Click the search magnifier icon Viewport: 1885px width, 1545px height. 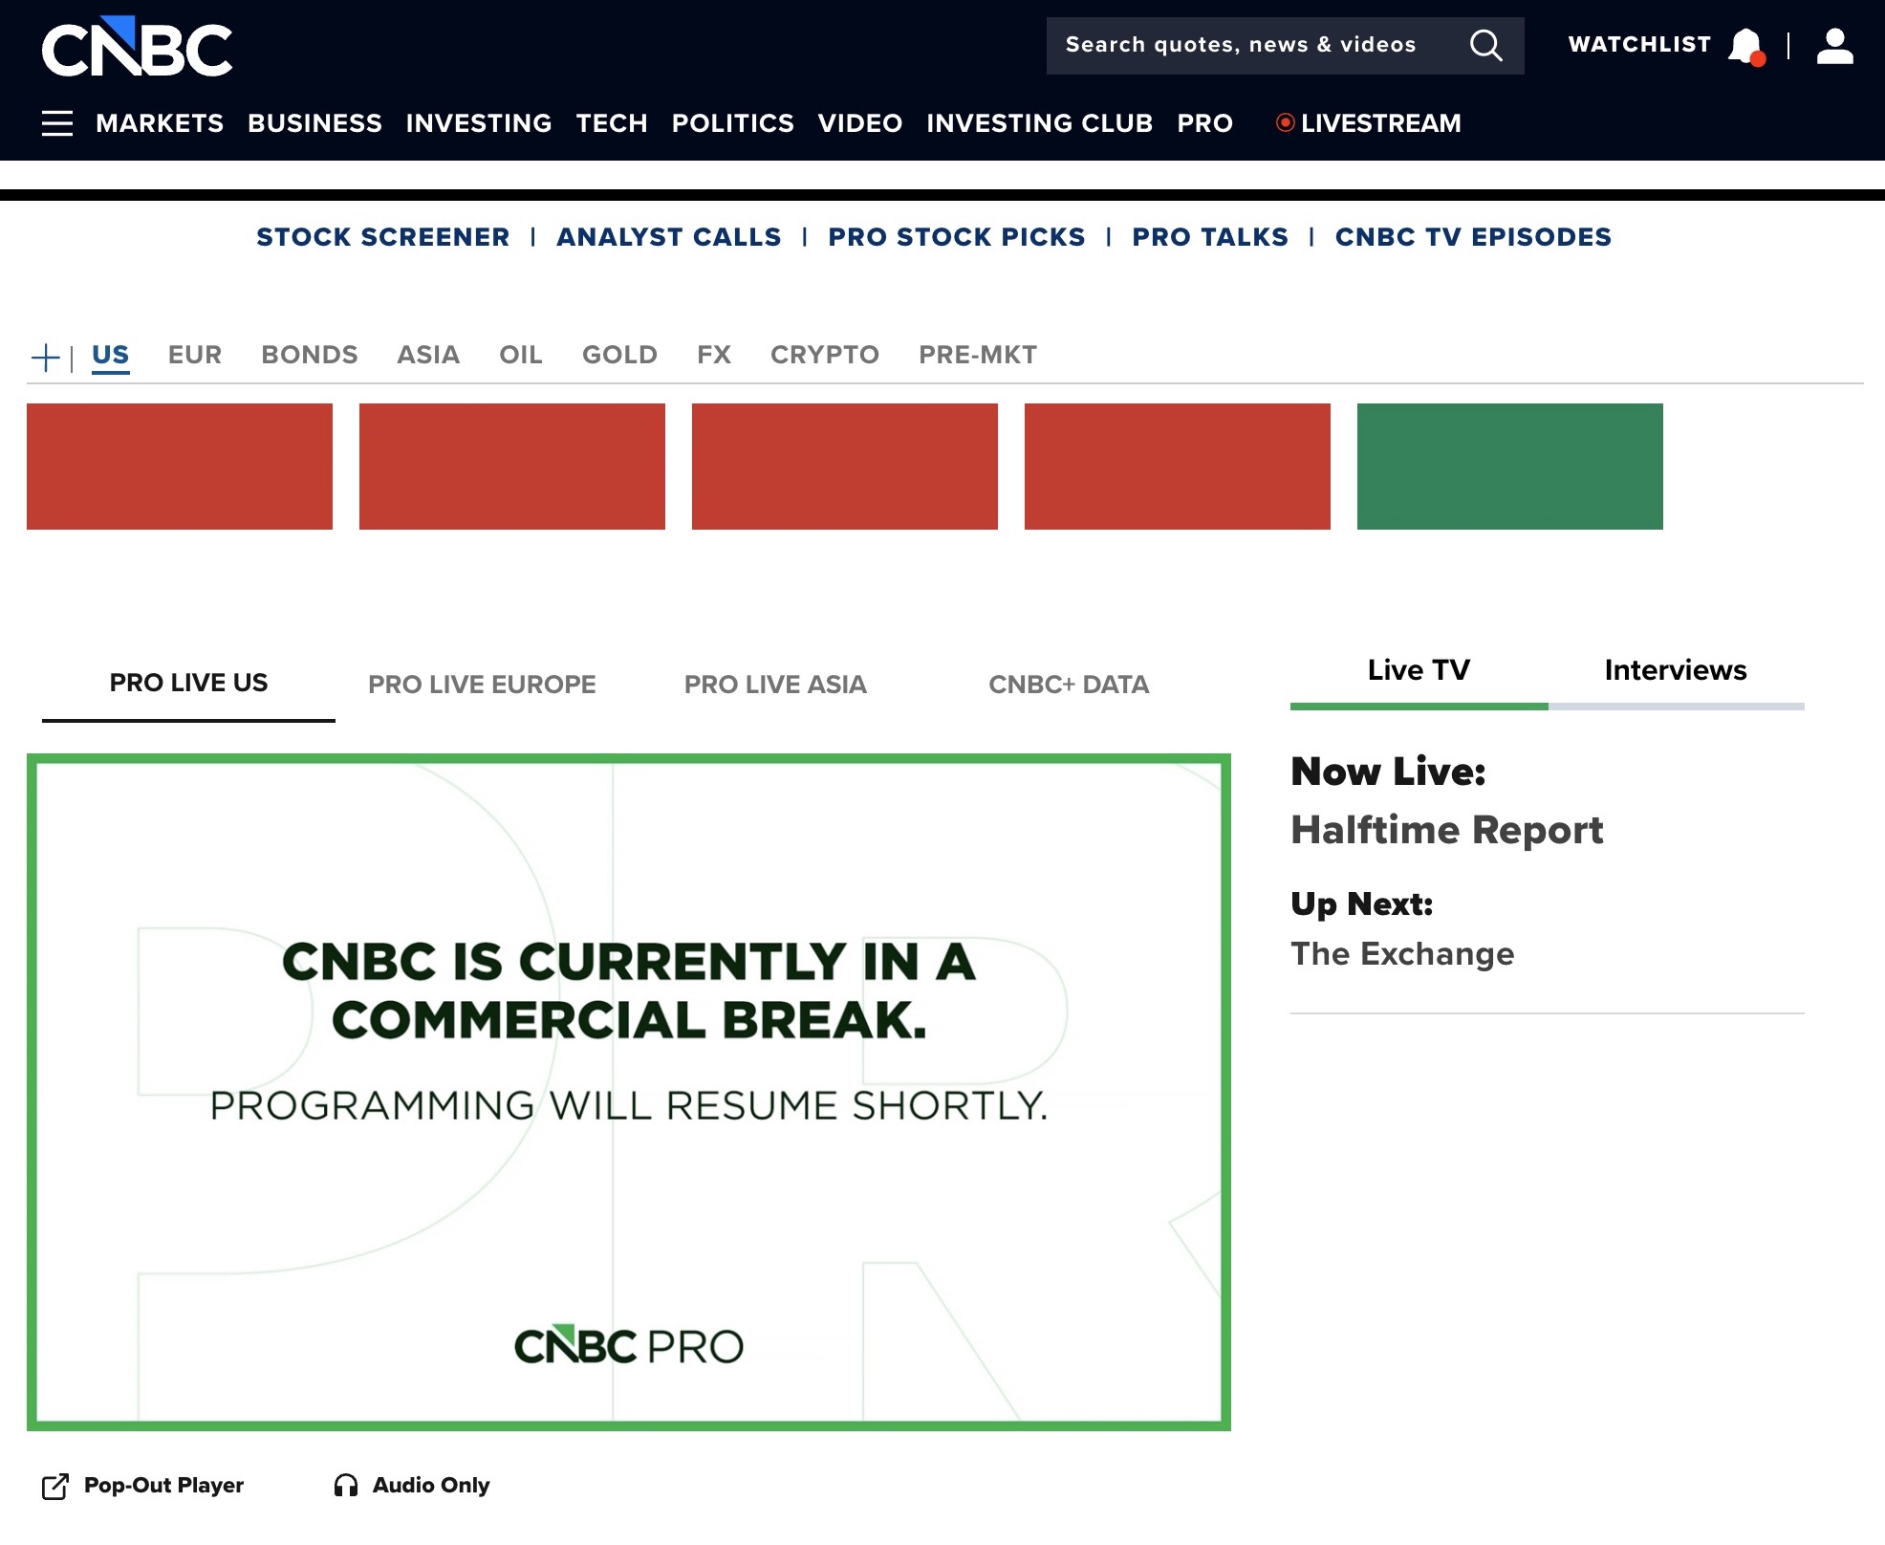coord(1485,45)
